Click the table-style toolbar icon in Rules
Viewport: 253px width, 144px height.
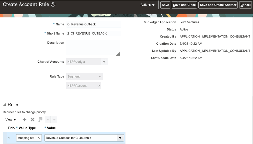pos(40,119)
